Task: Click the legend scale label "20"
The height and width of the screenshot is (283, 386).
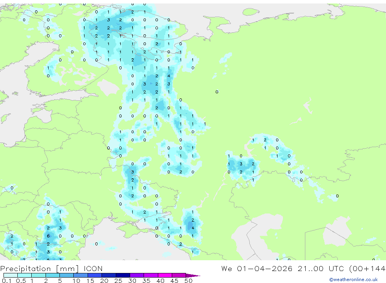Action: click(x=104, y=281)
